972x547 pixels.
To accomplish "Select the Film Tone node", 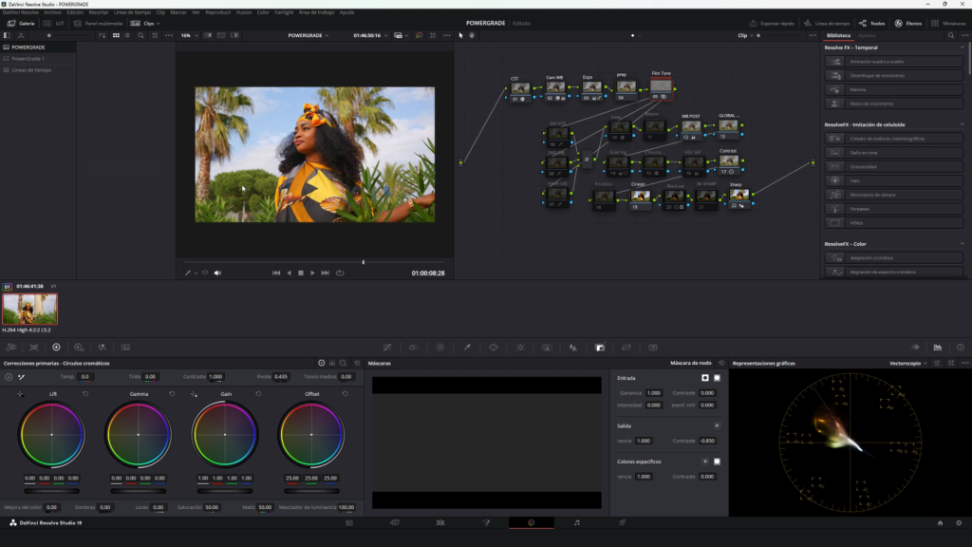I will pyautogui.click(x=661, y=87).
